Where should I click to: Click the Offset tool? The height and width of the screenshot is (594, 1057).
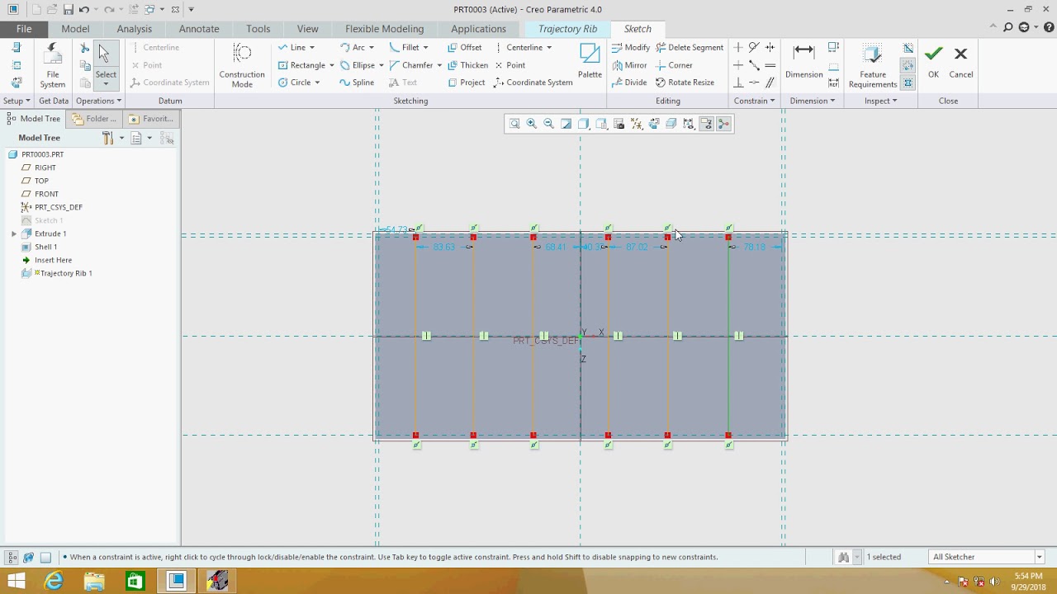(x=465, y=48)
